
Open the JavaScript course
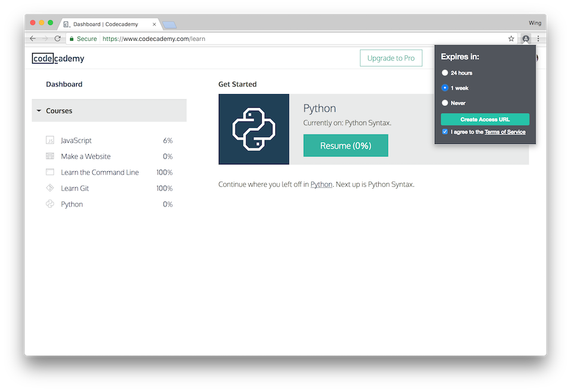pos(76,140)
